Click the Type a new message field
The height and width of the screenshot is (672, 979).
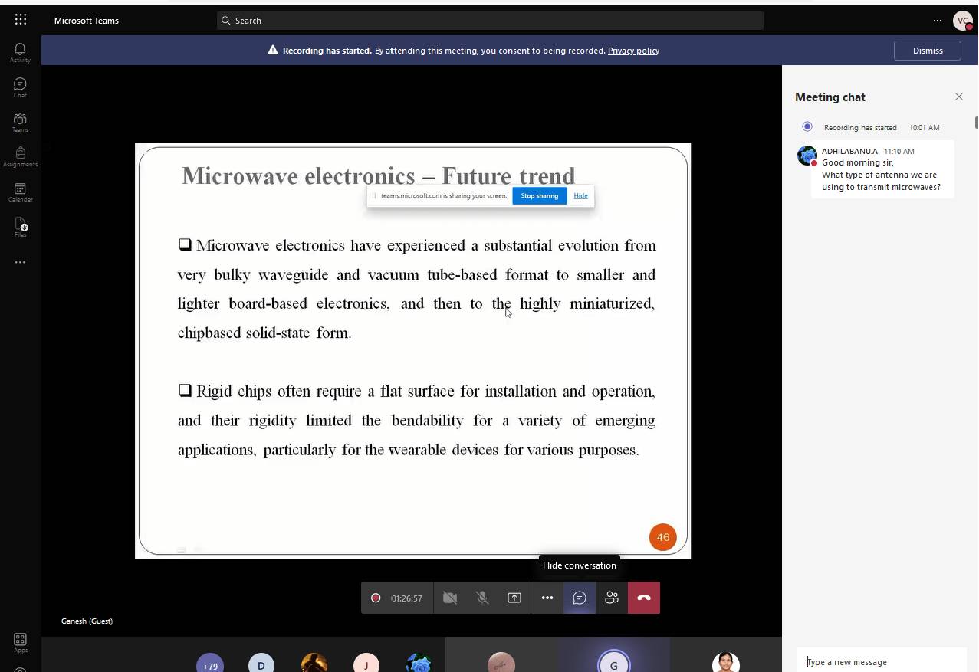click(882, 662)
